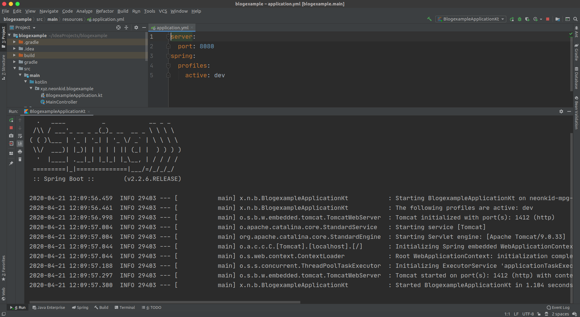This screenshot has height=317, width=580.
Task: Run with Coverage icon in toolbar
Action: click(x=527, y=19)
